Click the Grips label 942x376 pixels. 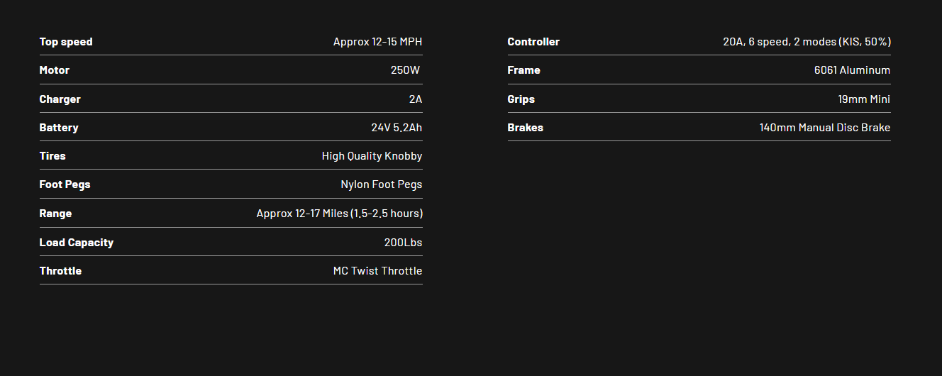[x=521, y=99]
